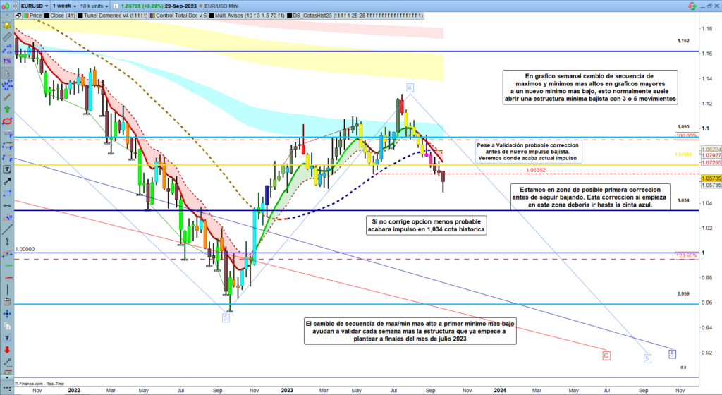Select the red ellipse drawing tool

[7, 121]
